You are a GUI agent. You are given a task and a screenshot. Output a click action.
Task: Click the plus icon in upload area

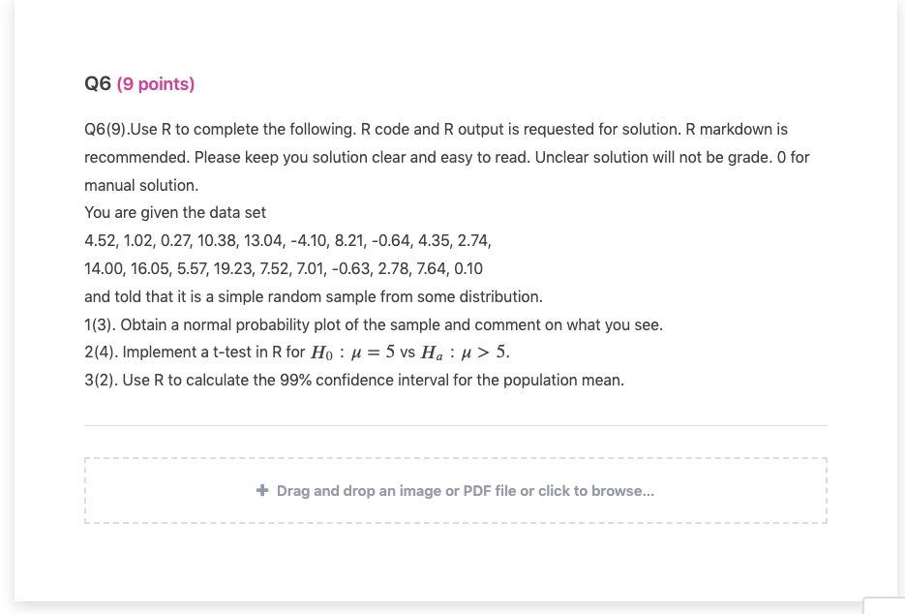point(262,490)
